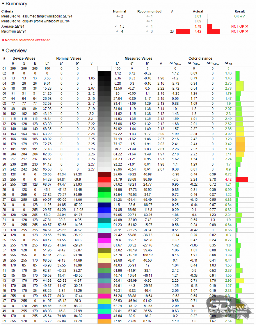This screenshot has height=325, width=256.
Task: Select the purple swatch in row 34
Action: [104, 235]
